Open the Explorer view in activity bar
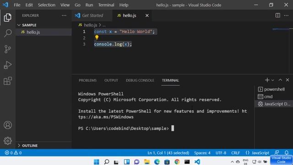 [8, 17]
